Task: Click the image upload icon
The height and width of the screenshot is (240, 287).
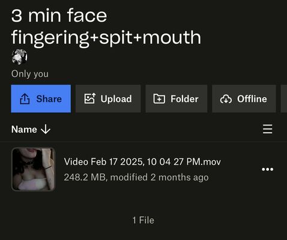Action: pos(90,98)
